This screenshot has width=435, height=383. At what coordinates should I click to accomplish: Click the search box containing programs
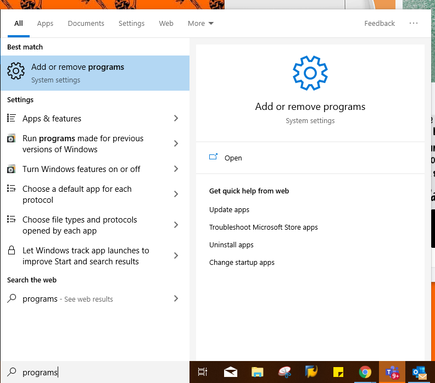click(x=99, y=372)
